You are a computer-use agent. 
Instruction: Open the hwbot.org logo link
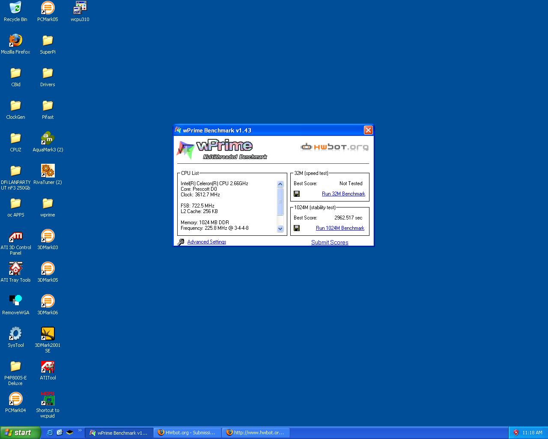[x=334, y=147]
